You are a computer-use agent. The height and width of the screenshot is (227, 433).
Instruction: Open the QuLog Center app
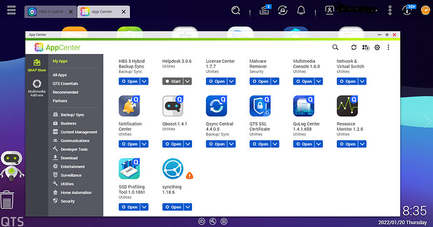[x=304, y=144]
